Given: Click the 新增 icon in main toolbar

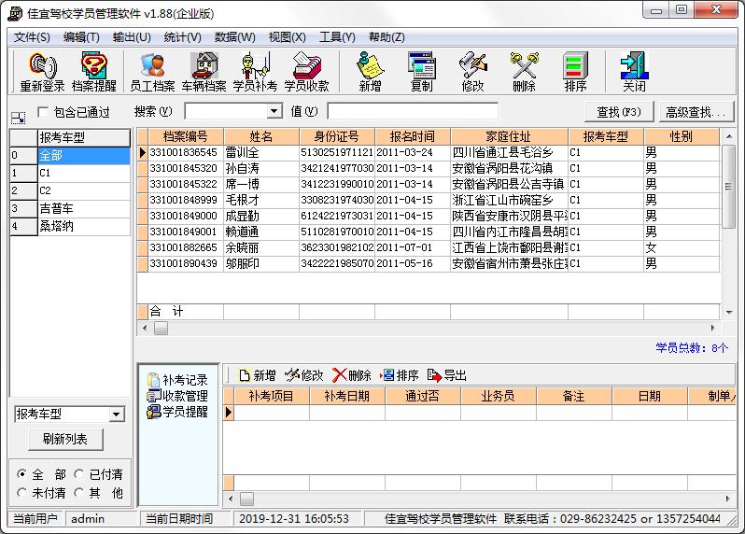Looking at the screenshot, I should [x=370, y=72].
